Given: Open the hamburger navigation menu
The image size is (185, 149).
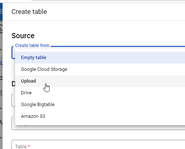Looking at the screenshot, I should (1, 11).
